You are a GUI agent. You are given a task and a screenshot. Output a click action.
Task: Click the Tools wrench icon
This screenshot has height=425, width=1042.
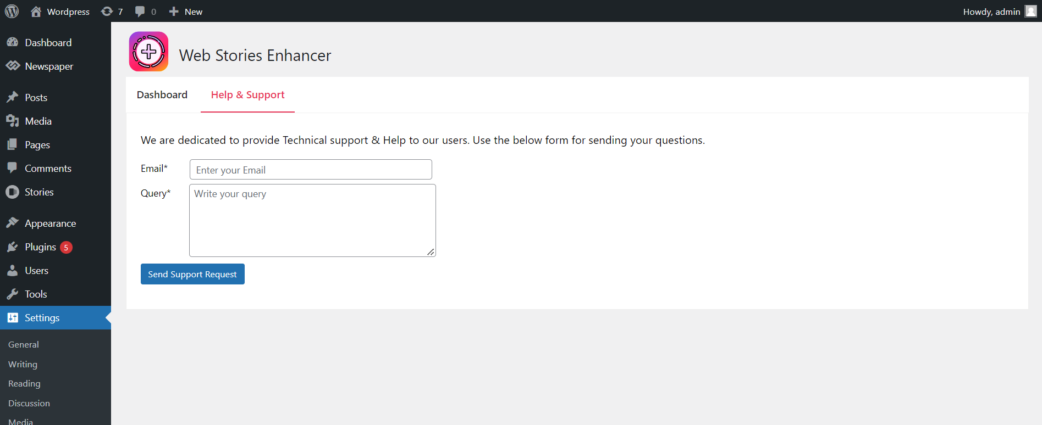(12, 294)
